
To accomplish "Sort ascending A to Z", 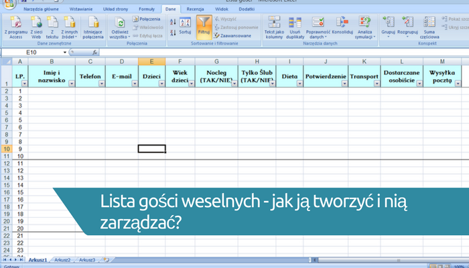I will (x=173, y=22).
